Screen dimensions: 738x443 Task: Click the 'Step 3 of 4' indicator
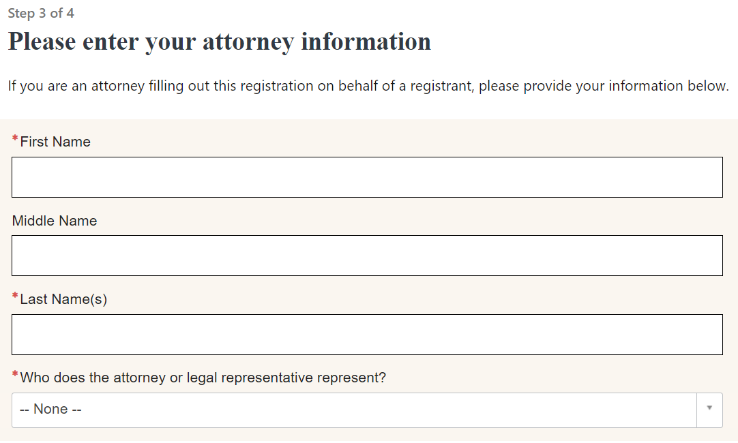click(41, 14)
